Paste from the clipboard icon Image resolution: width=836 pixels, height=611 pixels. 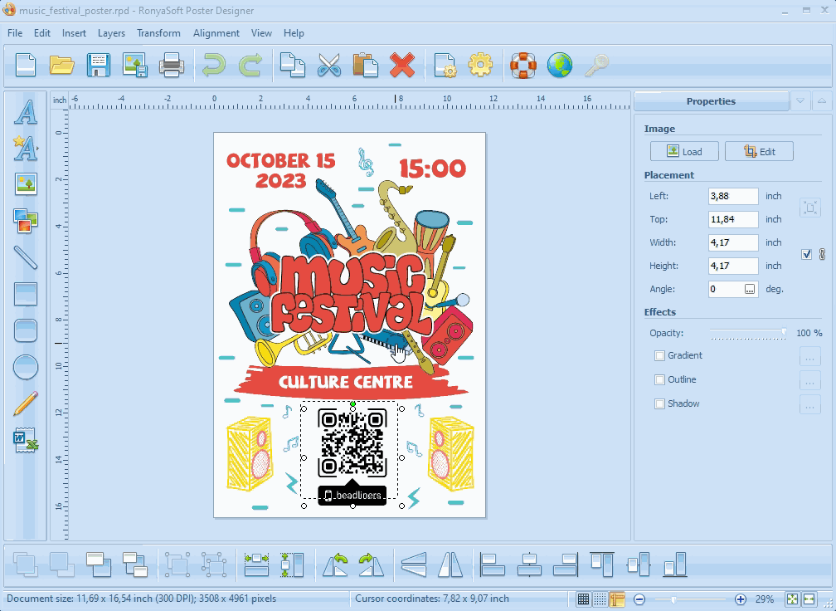click(366, 65)
